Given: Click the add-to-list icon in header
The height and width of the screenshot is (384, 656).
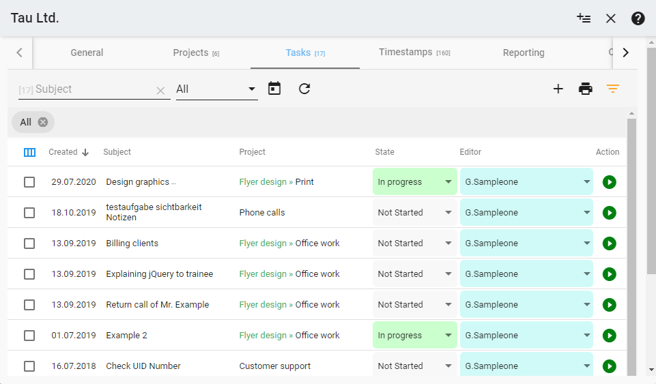Looking at the screenshot, I should coord(584,18).
